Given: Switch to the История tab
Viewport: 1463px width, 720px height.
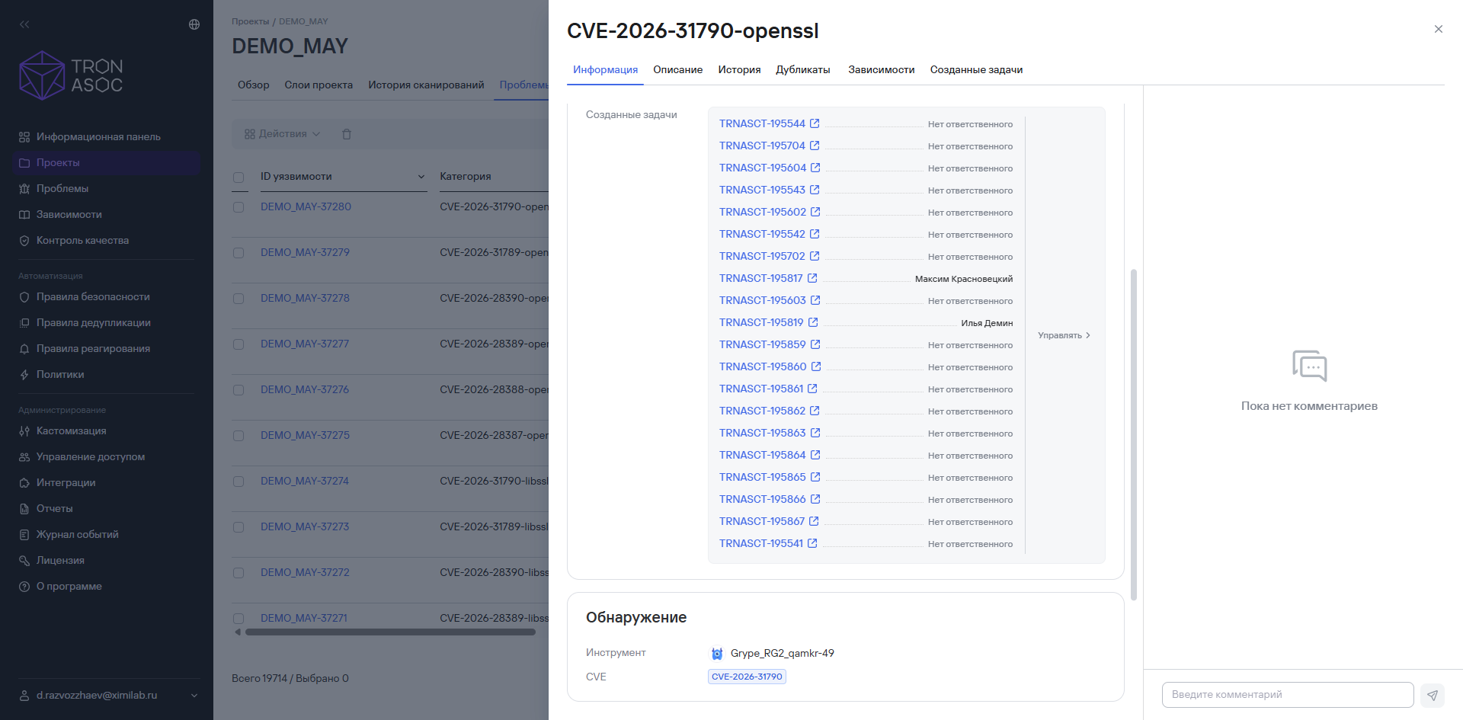Looking at the screenshot, I should pyautogui.click(x=739, y=69).
